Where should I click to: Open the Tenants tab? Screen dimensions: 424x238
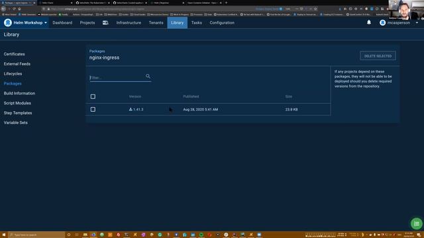[156, 23]
